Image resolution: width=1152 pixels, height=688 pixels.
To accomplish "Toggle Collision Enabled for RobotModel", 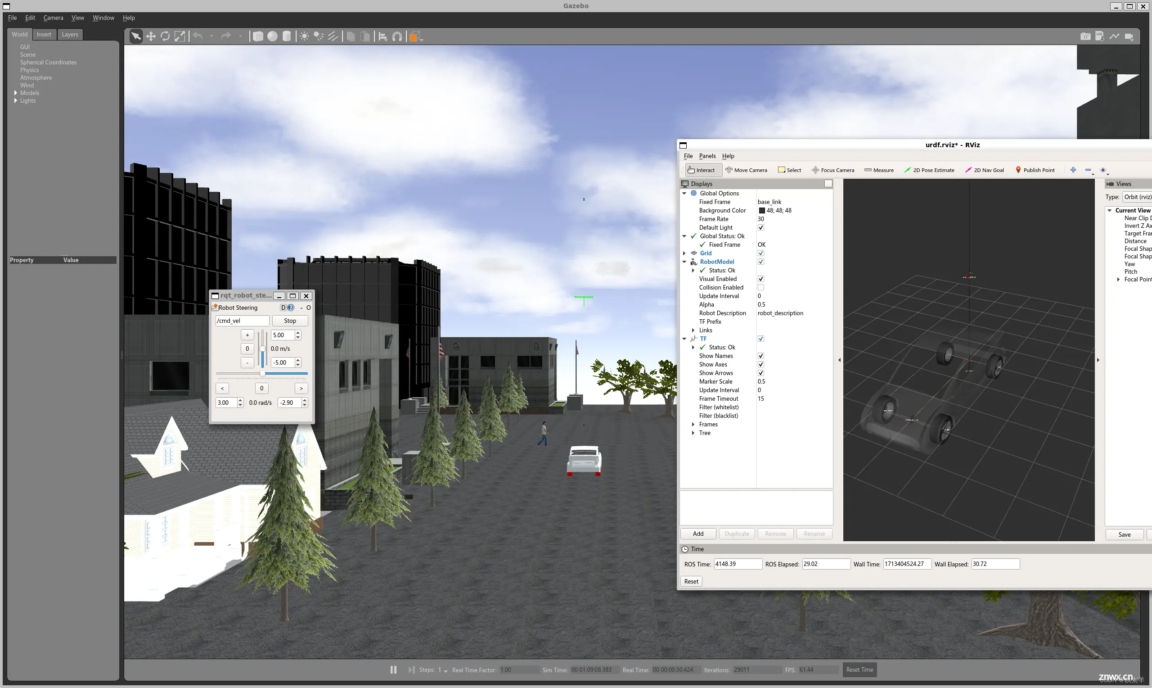I will click(x=760, y=287).
